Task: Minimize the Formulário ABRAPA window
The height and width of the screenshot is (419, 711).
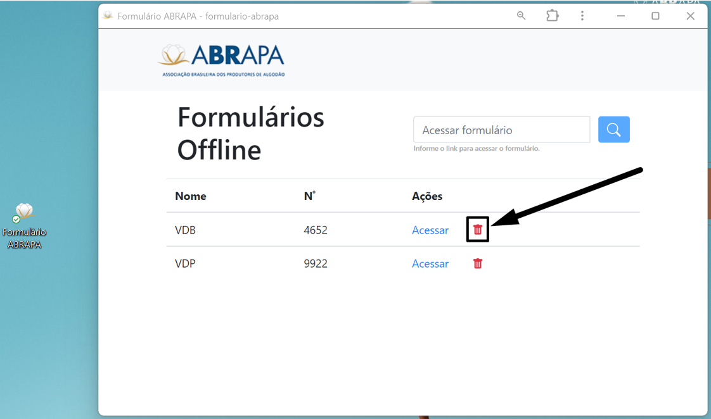Action: click(621, 16)
